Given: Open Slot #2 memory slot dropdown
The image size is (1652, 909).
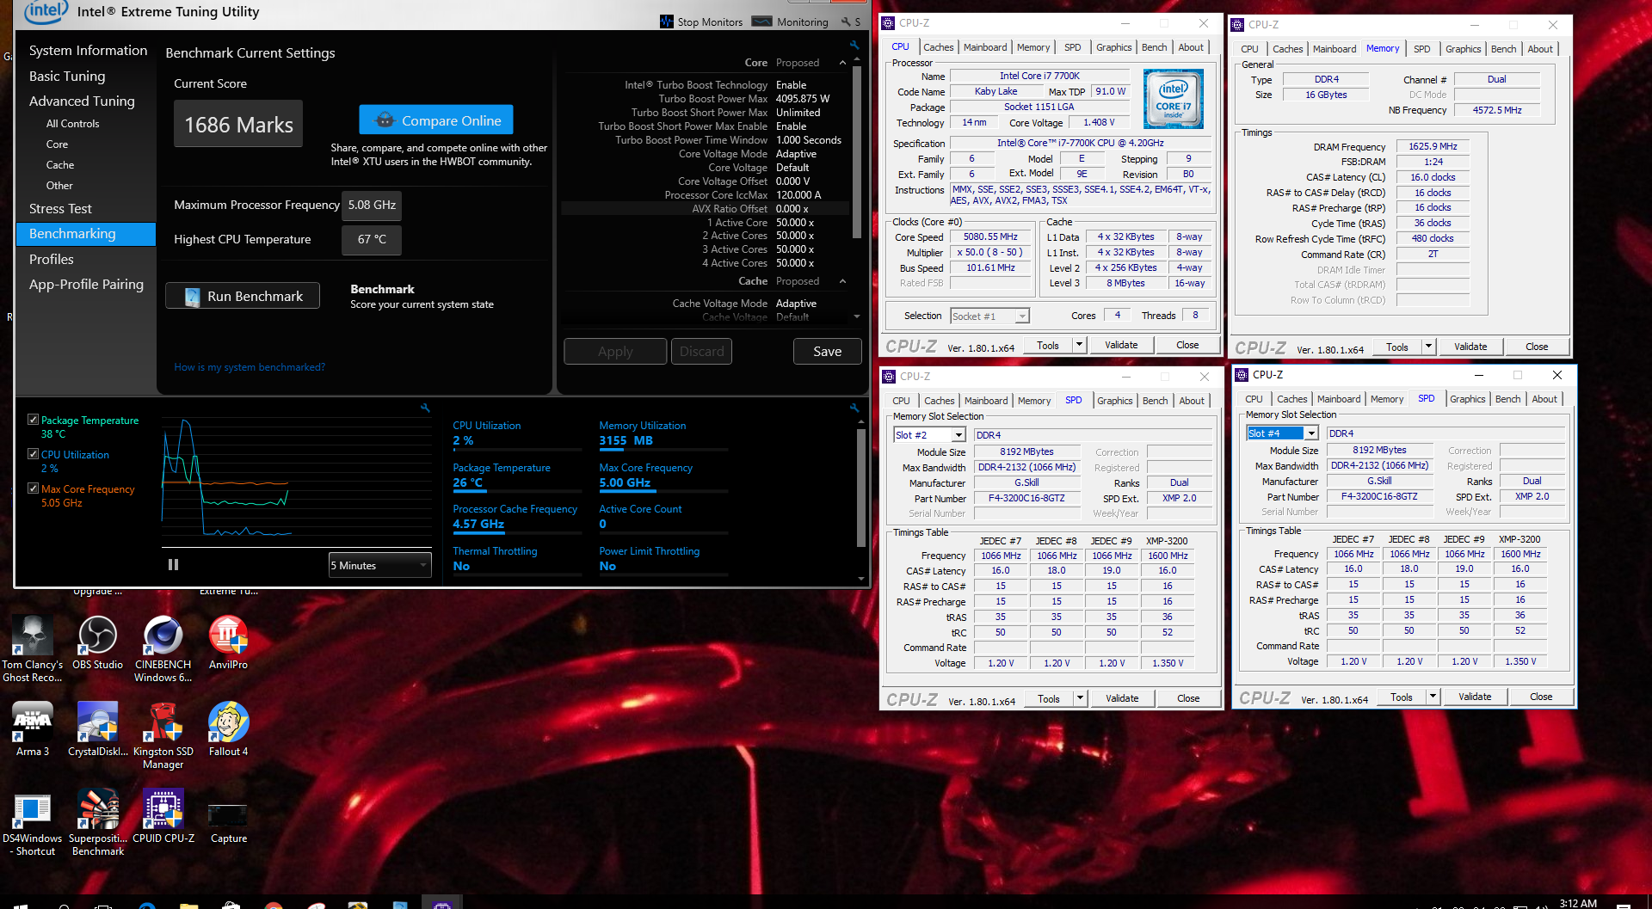Looking at the screenshot, I should pyautogui.click(x=929, y=435).
